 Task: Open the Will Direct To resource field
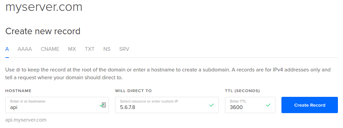[167, 105]
